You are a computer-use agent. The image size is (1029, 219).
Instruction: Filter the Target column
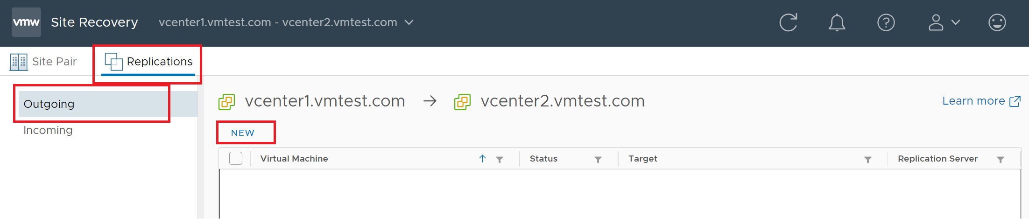pos(867,160)
